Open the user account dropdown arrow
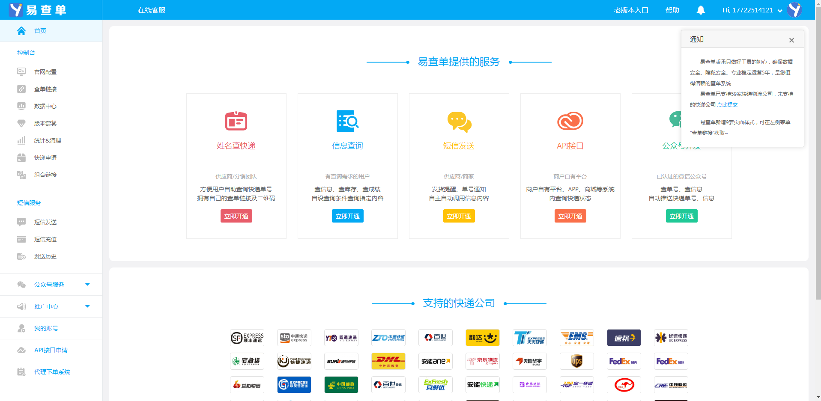This screenshot has width=821, height=401. (780, 11)
